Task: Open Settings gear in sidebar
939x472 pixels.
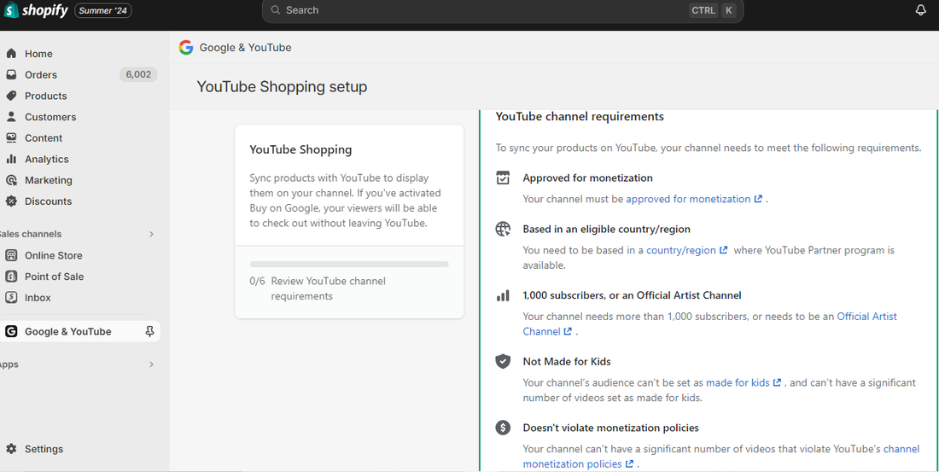Action: pos(11,449)
